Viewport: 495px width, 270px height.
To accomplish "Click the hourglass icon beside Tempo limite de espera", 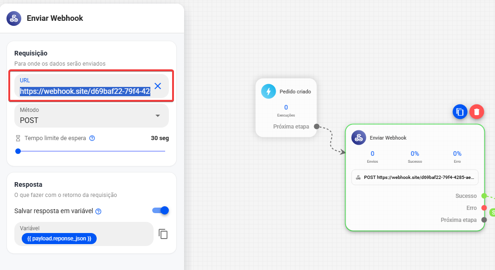I will (x=18, y=138).
